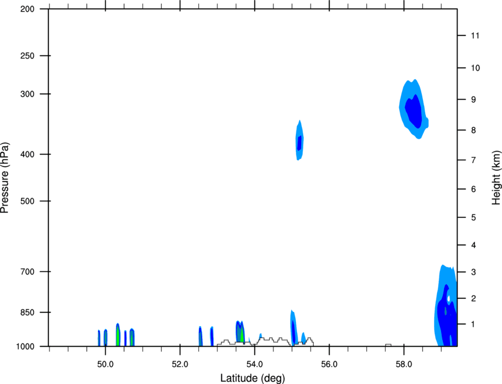Click the 52.0 latitude tick label

[x=180, y=365]
